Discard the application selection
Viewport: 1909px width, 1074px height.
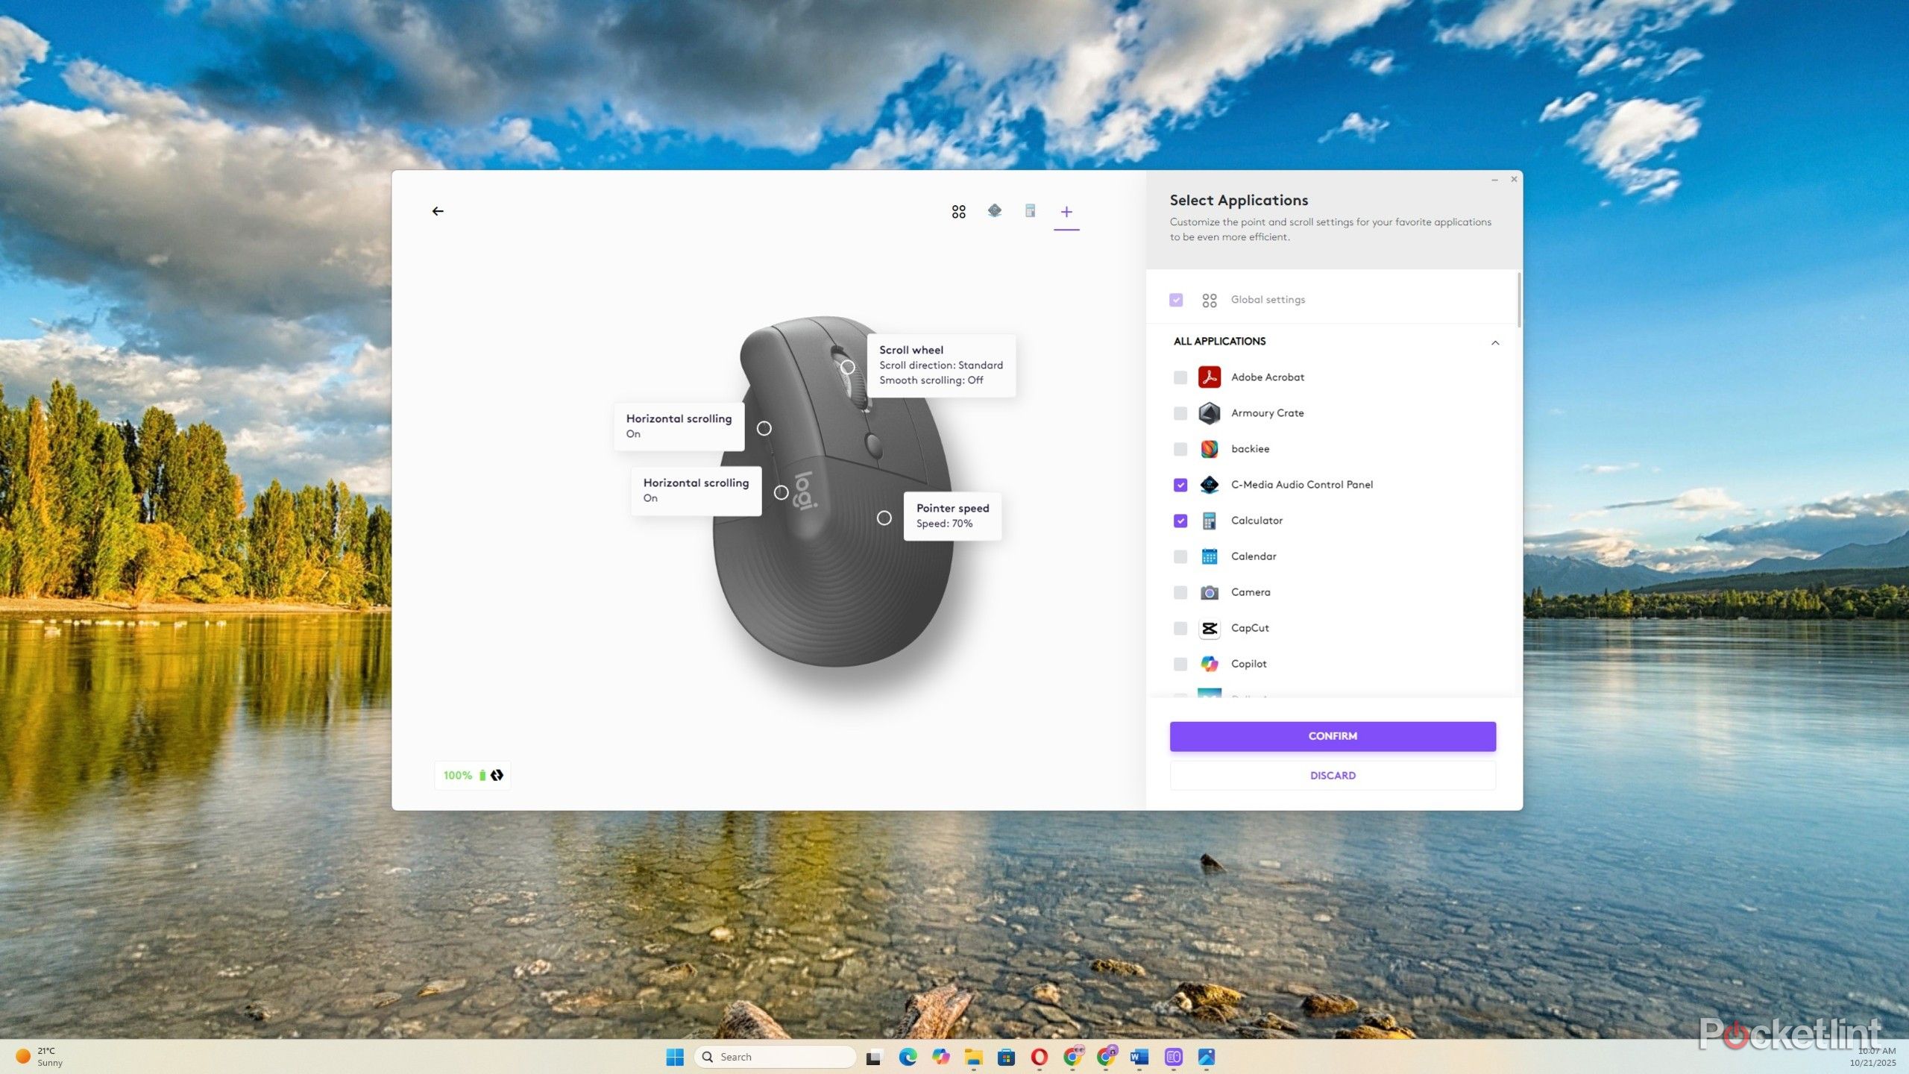(1332, 776)
